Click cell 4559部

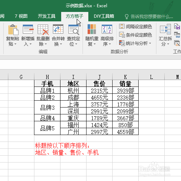pos(125,131)
